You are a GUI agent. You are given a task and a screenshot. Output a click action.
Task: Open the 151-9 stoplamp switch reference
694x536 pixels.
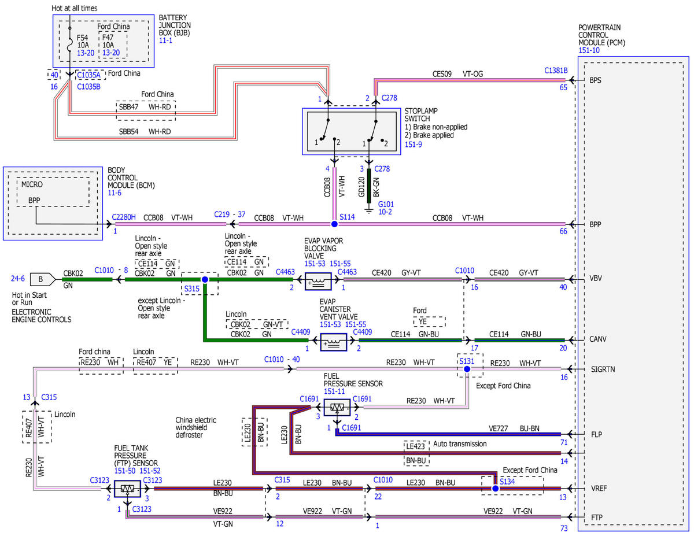413,144
